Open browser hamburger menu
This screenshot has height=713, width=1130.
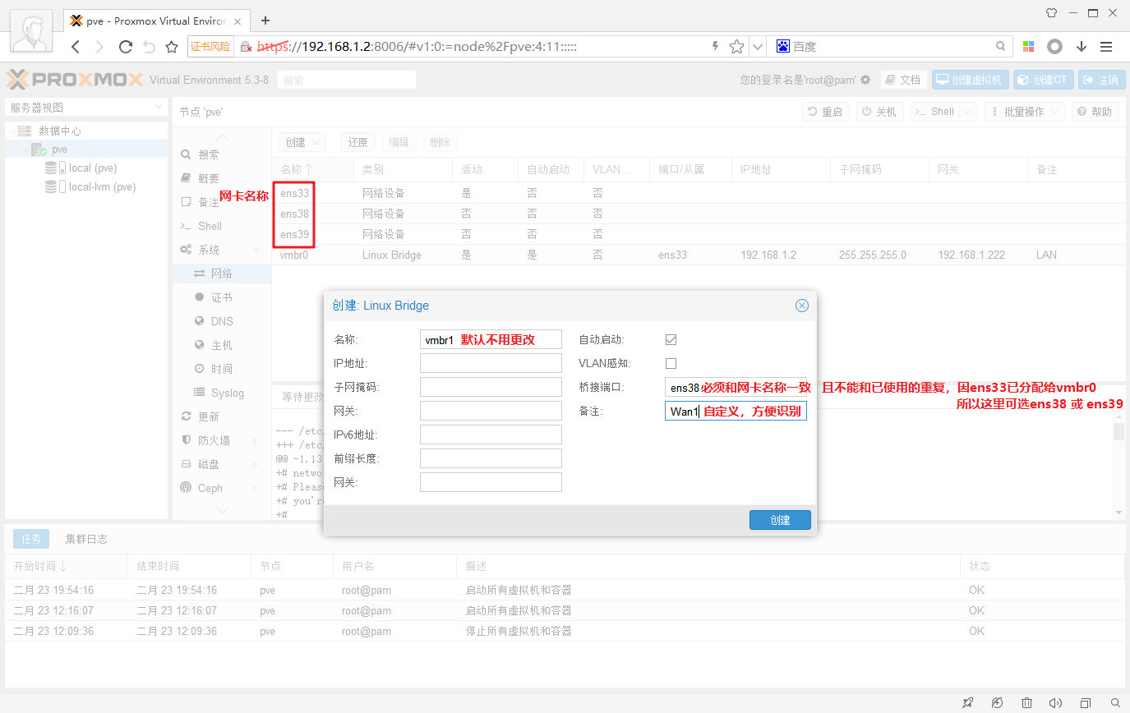[x=1106, y=47]
